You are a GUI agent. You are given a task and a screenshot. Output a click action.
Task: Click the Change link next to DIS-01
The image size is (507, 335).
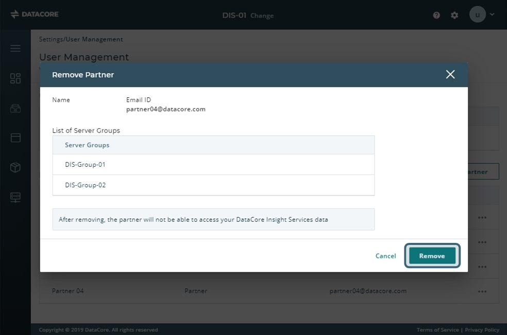[x=262, y=15]
